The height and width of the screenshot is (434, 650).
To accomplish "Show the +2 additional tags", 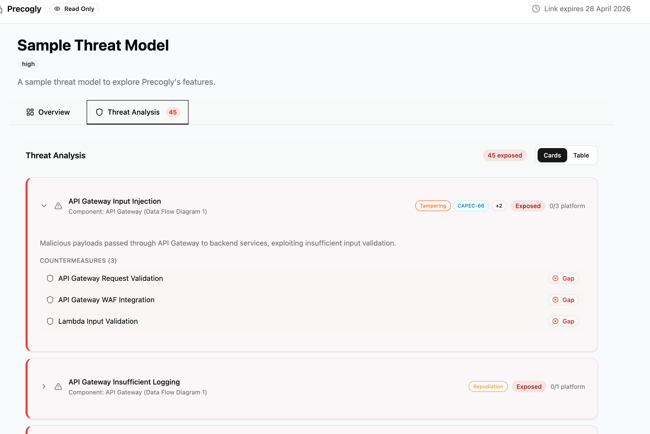I will pyautogui.click(x=498, y=206).
